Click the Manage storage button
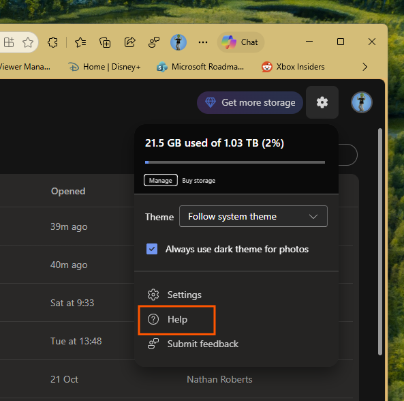 tap(161, 180)
